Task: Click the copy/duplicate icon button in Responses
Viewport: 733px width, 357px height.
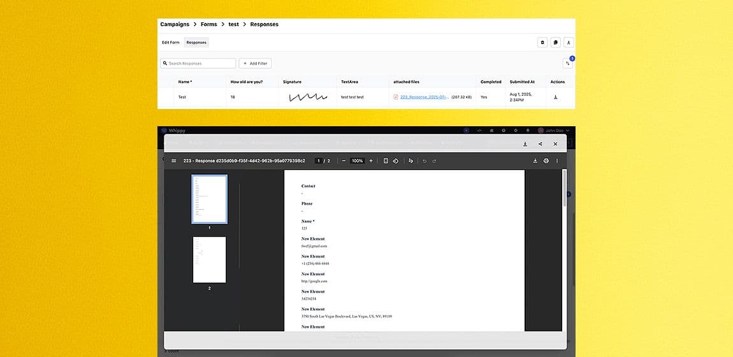Action: (555, 43)
